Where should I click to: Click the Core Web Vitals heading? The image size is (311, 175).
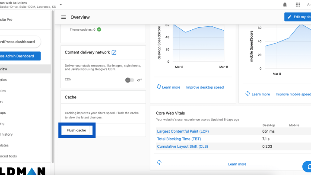[170, 113]
